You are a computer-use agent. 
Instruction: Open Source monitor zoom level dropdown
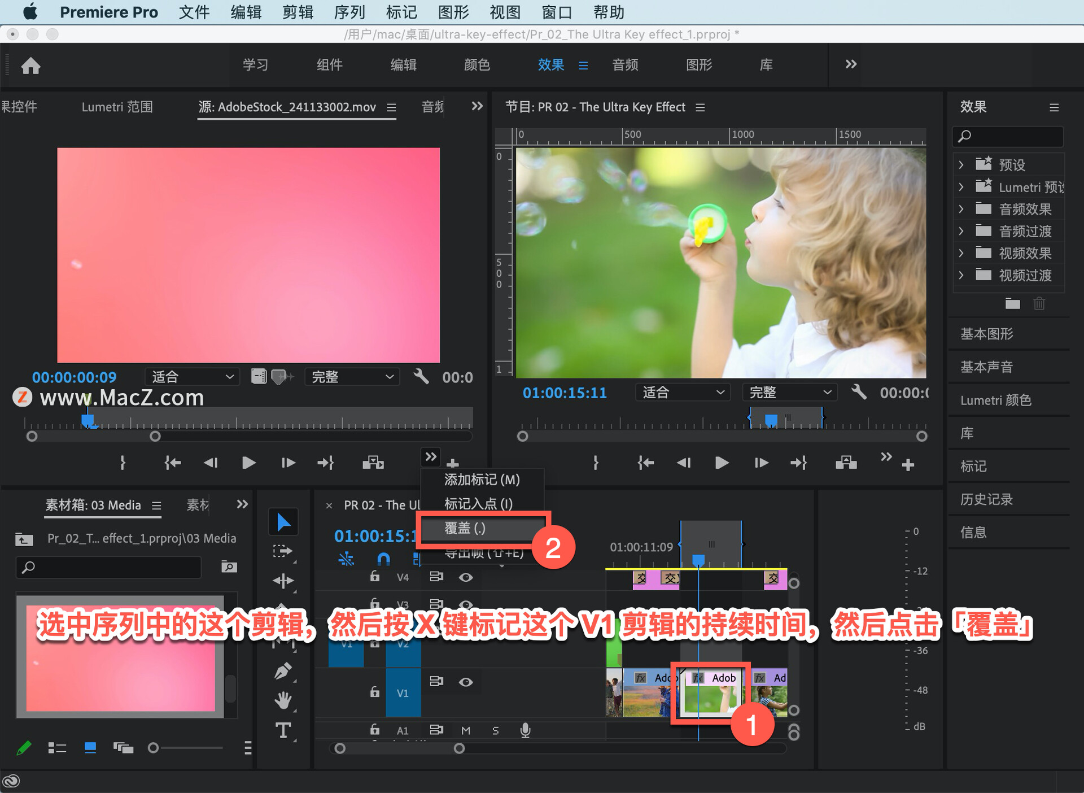[x=192, y=377]
